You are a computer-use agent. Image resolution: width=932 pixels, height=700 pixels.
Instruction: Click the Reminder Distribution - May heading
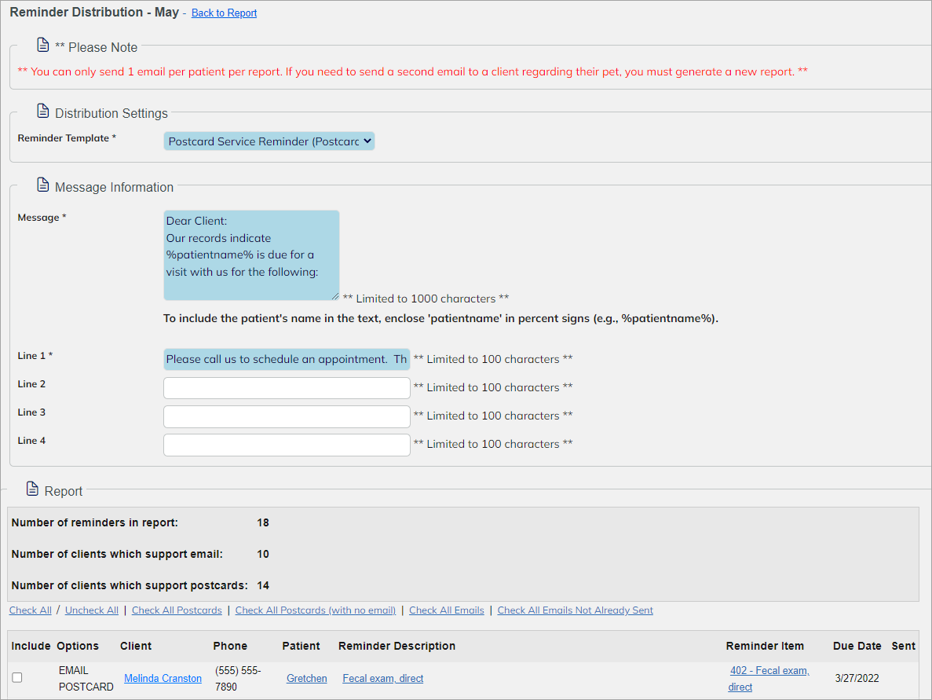point(94,13)
